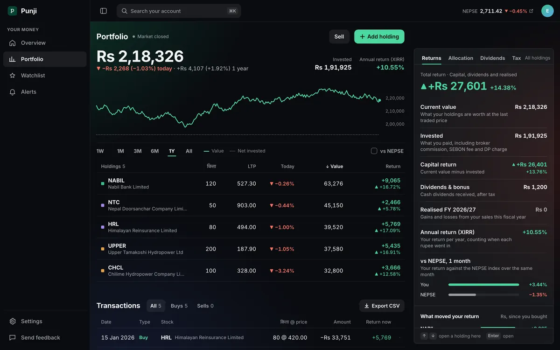Click the +10.55% annual return figure

coord(390,67)
